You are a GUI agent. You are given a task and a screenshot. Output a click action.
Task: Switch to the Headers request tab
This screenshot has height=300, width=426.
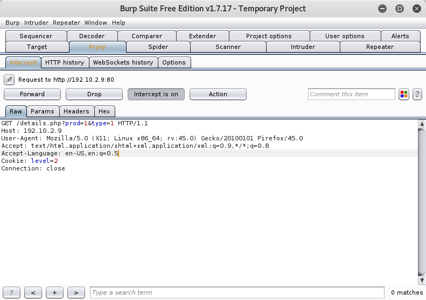[76, 111]
